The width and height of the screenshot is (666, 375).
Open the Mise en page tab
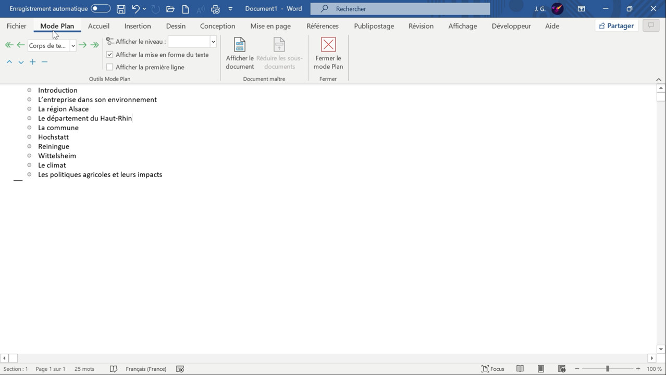tap(270, 26)
